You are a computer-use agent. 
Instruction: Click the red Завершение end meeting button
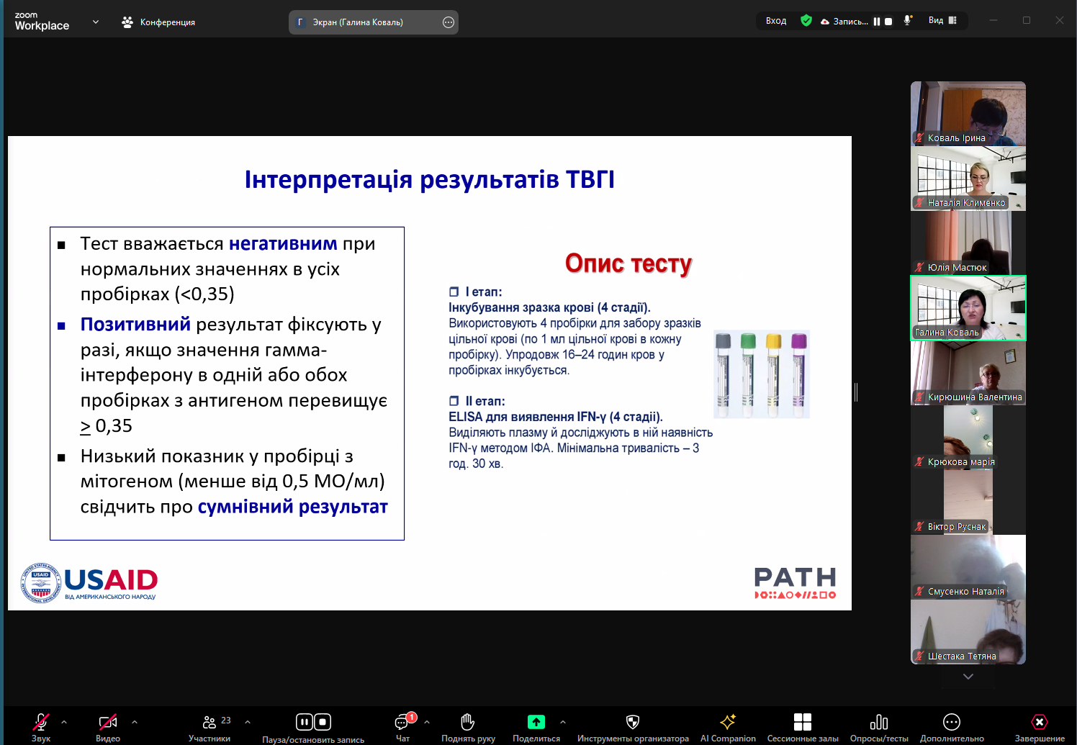[1039, 723]
